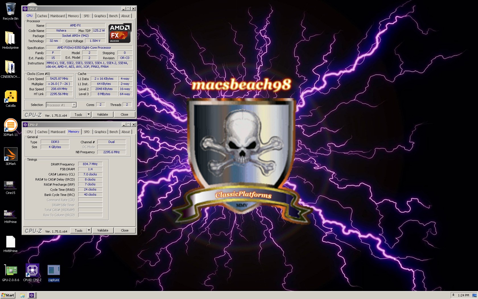Open Bench tab in top CPU-Z window
This screenshot has height=299, width=478.
(x=114, y=16)
